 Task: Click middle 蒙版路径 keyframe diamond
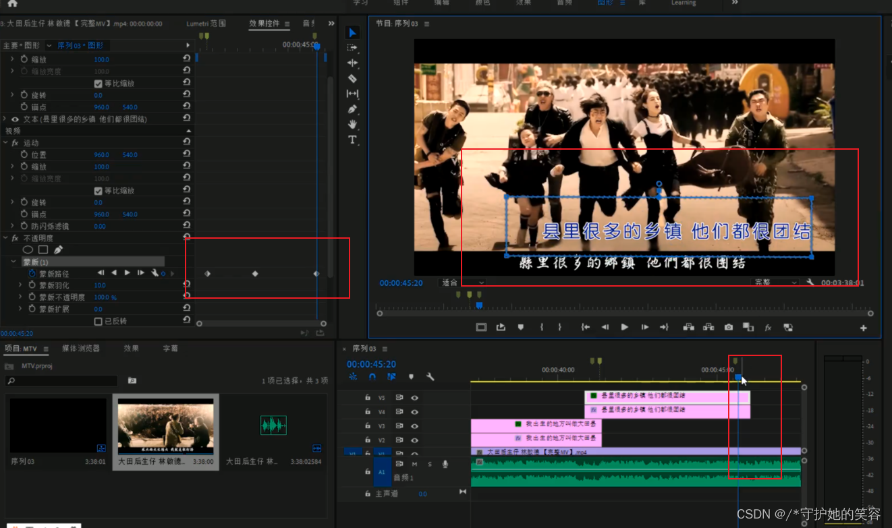(x=255, y=274)
